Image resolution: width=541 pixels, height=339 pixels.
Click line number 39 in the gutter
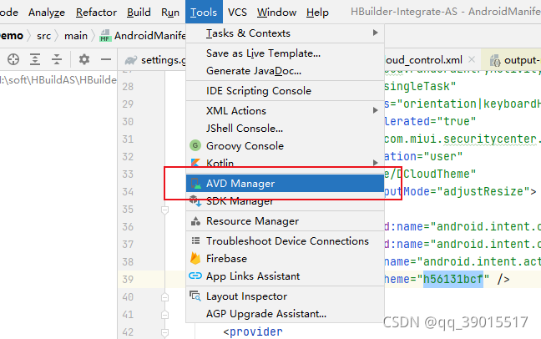pyautogui.click(x=128, y=279)
